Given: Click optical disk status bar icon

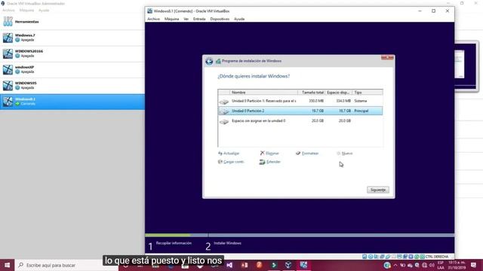Looking at the screenshot, I should tap(371, 257).
